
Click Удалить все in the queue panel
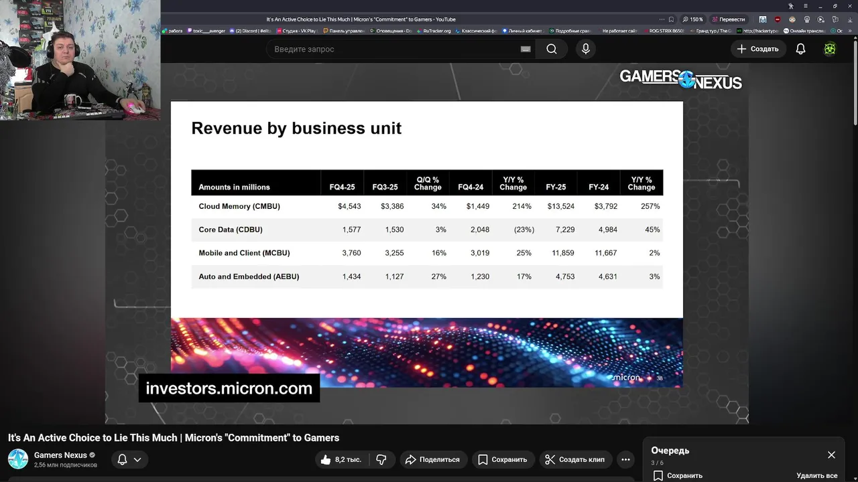817,475
